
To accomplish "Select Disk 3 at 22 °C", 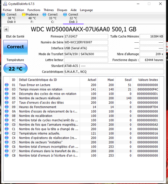I will click(73, 18).
